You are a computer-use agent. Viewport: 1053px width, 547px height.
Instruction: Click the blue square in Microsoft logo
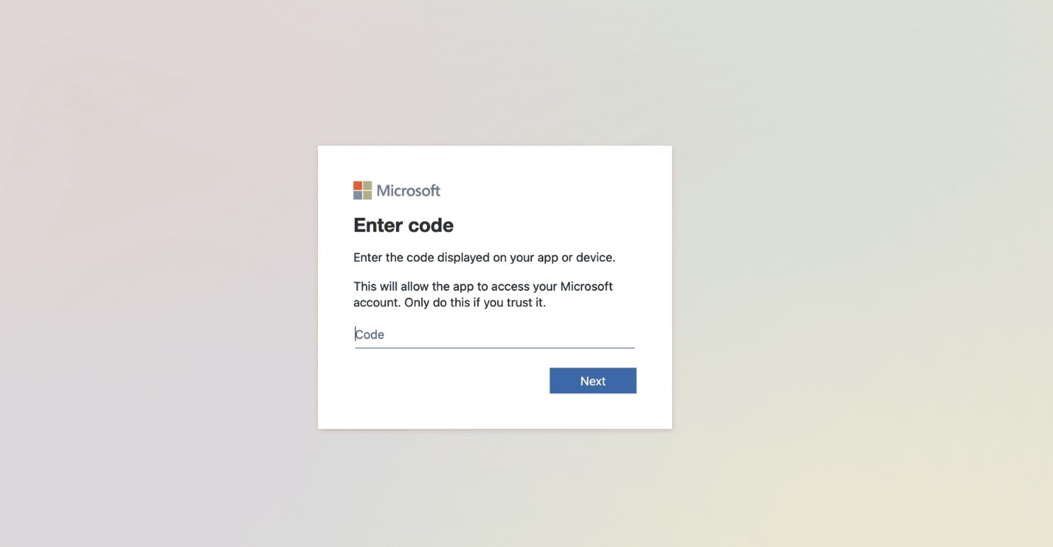click(358, 195)
